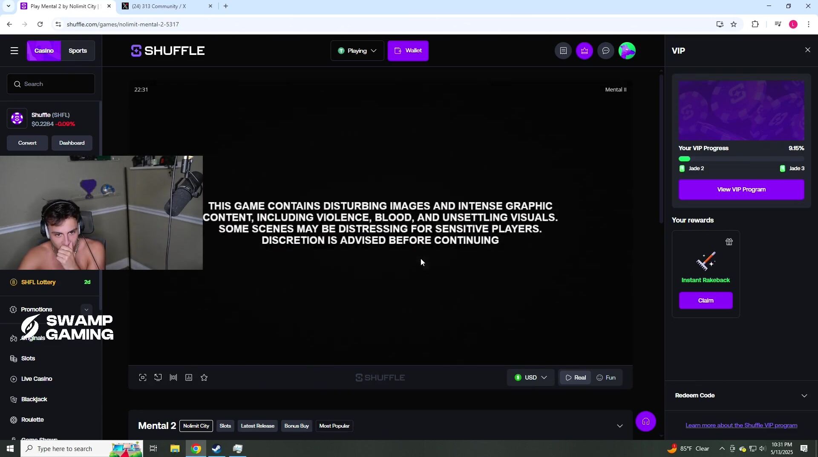Open the hamburger sidebar menu

[14, 51]
